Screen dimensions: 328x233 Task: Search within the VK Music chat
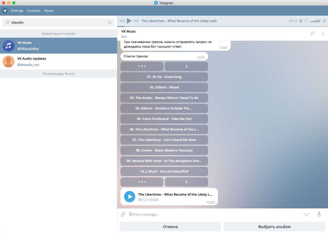click(x=312, y=34)
